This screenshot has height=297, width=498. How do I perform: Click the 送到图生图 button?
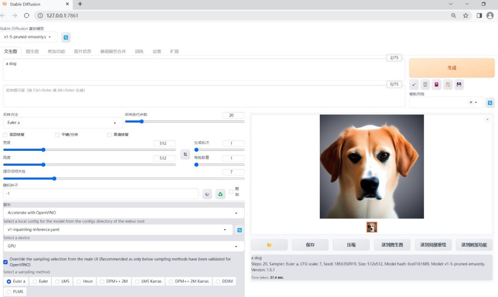tap(392, 245)
